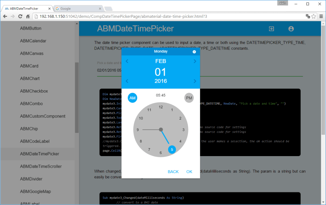Click the address bar URL

coord(123,16)
